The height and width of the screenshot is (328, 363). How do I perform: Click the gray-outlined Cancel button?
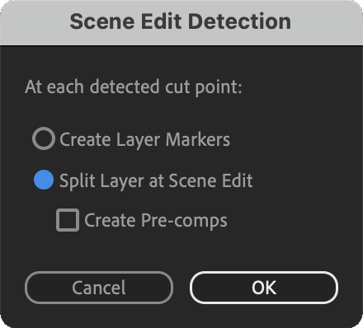99,288
